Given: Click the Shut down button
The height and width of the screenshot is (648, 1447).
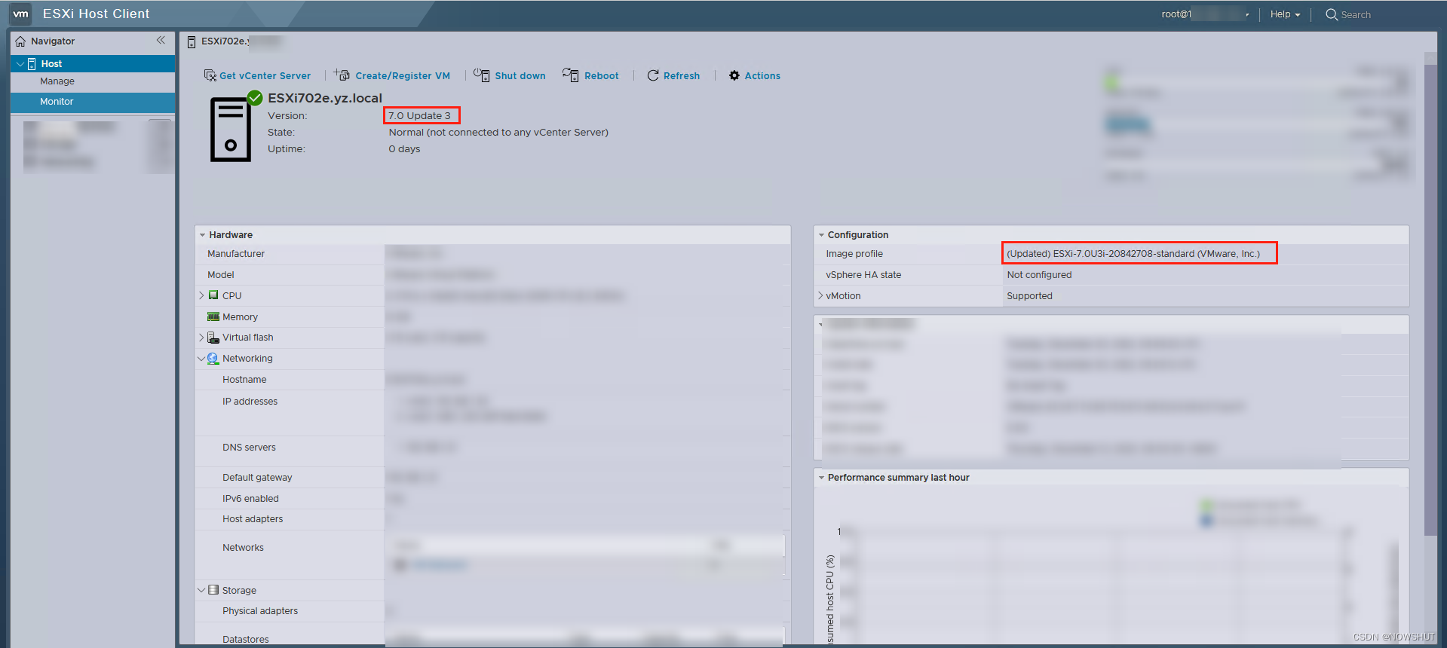Looking at the screenshot, I should click(x=510, y=75).
